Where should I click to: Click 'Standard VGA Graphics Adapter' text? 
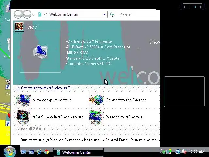[93, 58]
